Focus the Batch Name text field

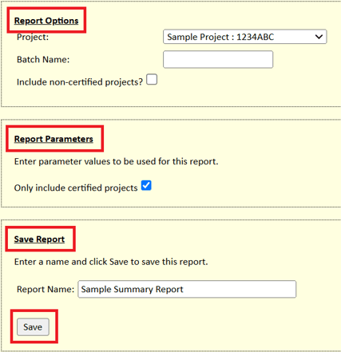point(218,59)
